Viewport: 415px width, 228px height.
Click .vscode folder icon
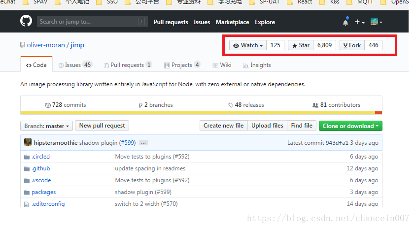[x=27, y=181]
